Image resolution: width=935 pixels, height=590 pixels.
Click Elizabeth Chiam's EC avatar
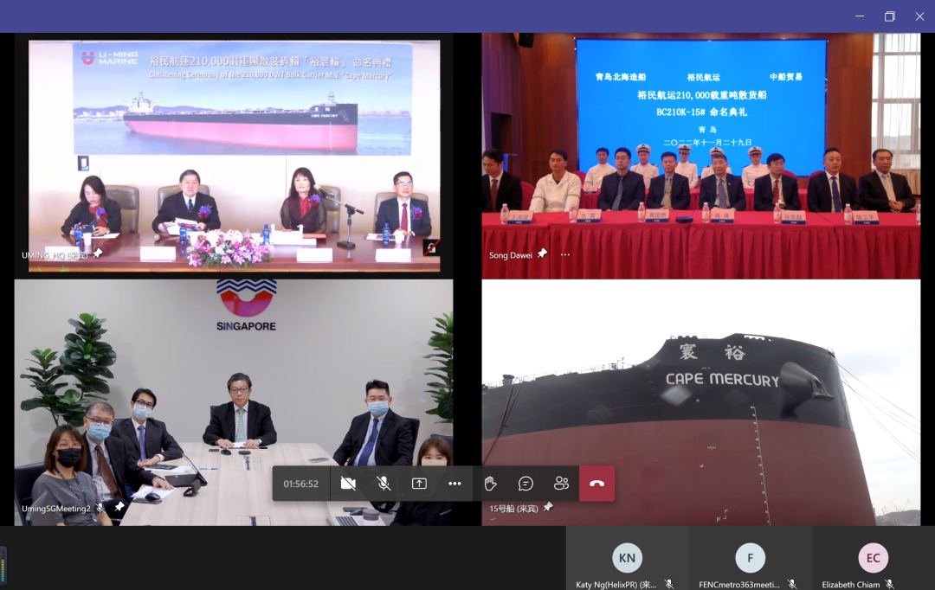click(x=873, y=558)
